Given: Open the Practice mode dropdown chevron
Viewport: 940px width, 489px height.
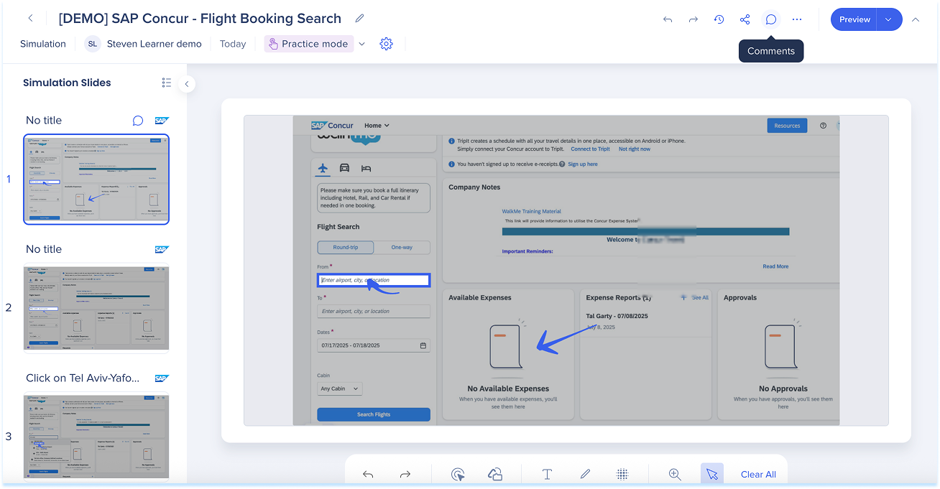Looking at the screenshot, I should pos(361,44).
